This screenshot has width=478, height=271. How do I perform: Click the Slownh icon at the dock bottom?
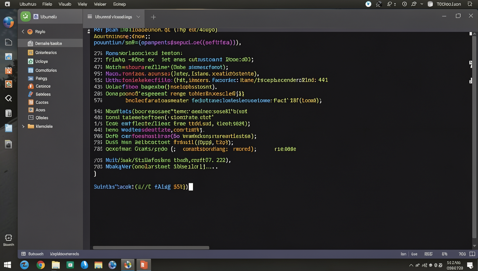pos(8,240)
